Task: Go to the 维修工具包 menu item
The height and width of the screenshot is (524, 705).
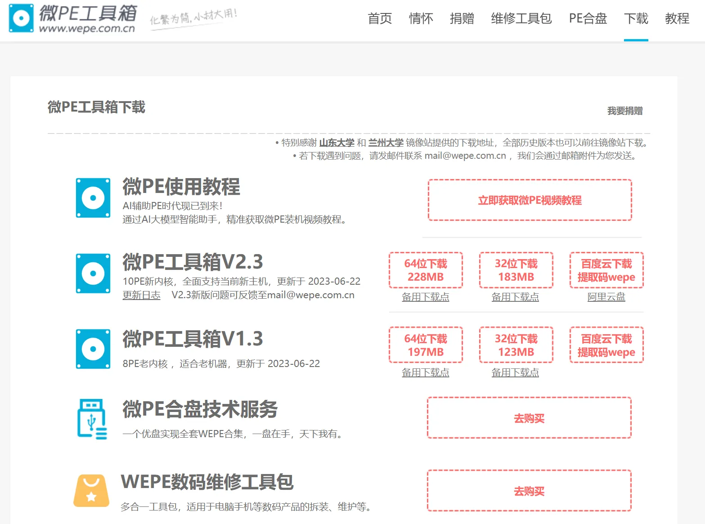Action: 521,18
